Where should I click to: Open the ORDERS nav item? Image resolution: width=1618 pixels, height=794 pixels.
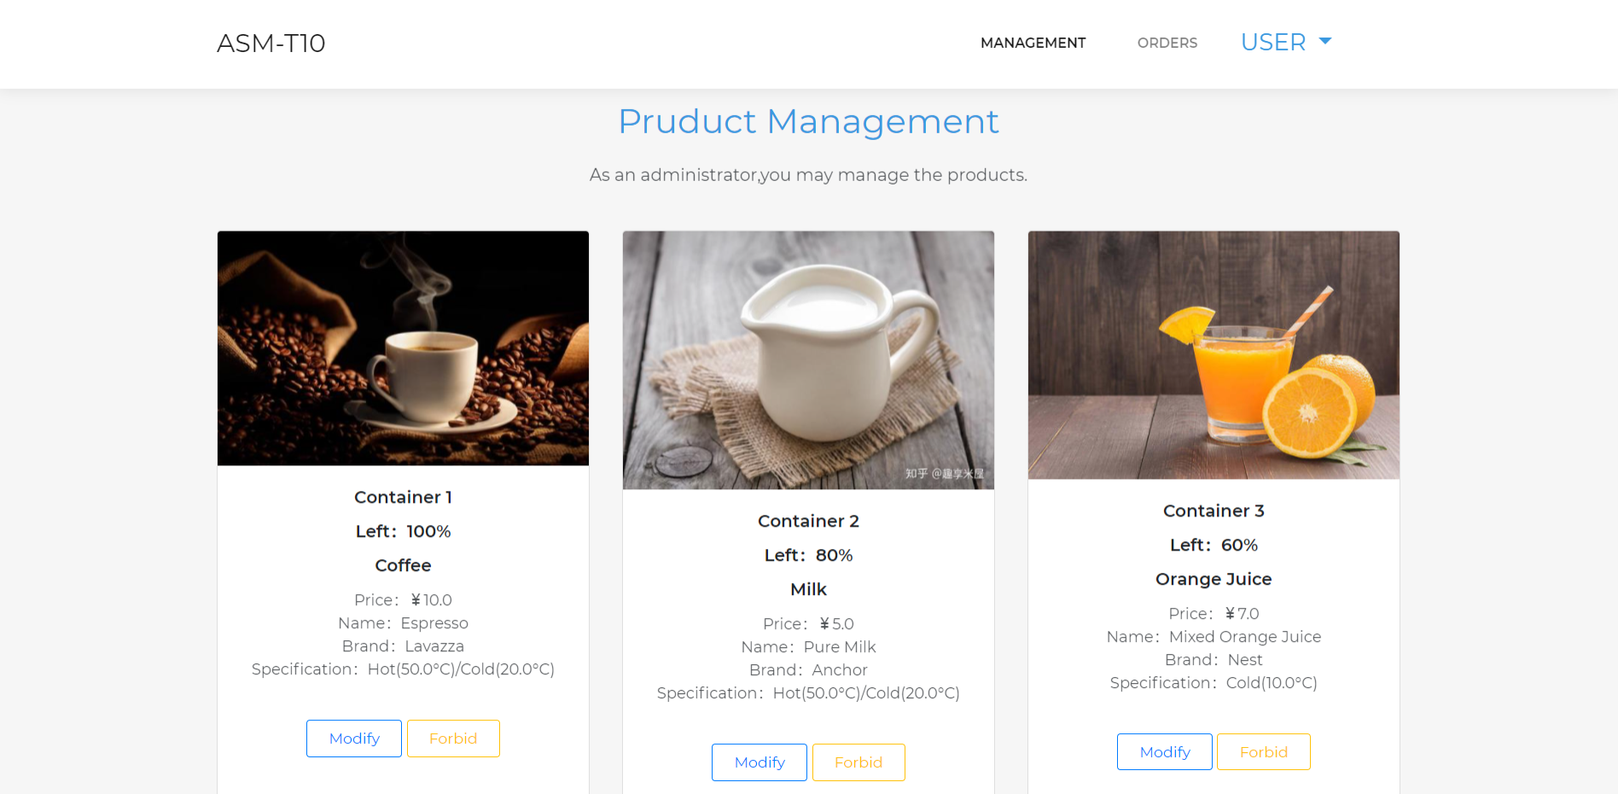(x=1167, y=43)
